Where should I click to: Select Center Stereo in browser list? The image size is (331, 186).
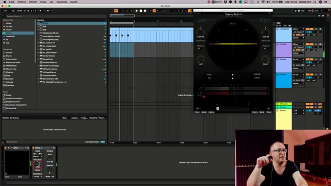[x=49, y=56]
